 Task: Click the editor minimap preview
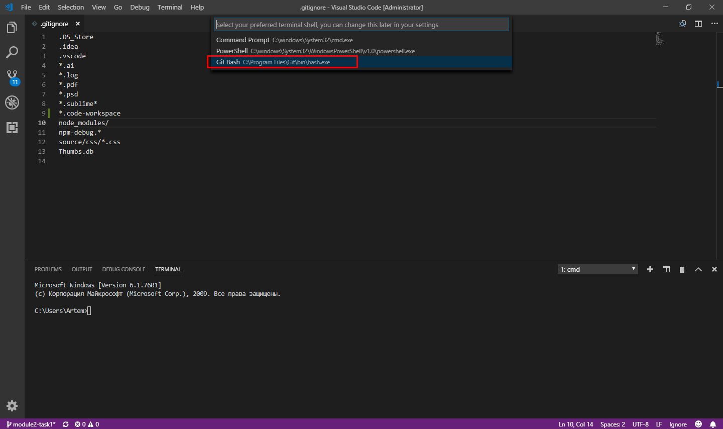click(660, 39)
